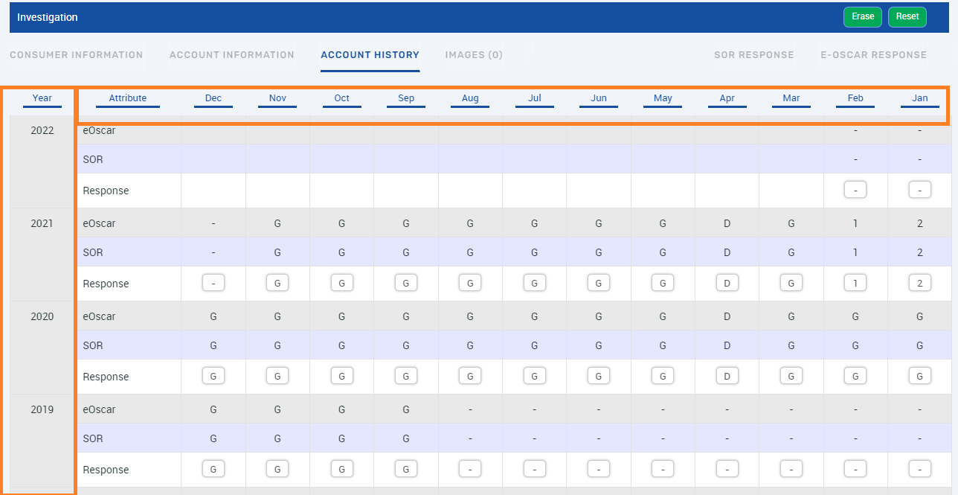Go to the SOR Response tab
The height and width of the screenshot is (495, 958).
(753, 55)
